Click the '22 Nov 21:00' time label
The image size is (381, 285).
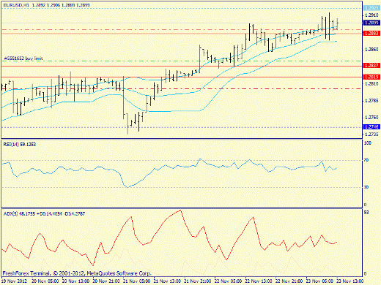click(289, 281)
